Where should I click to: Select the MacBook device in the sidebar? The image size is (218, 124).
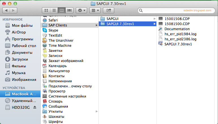pyautogui.click(x=20, y=94)
